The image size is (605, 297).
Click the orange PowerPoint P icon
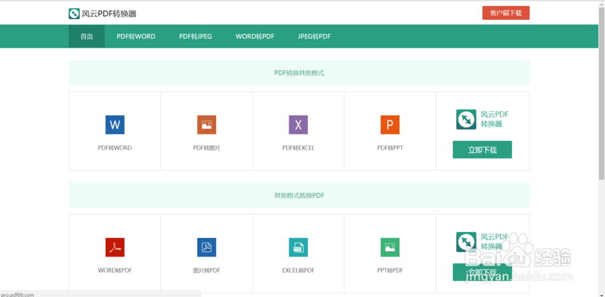coord(390,125)
